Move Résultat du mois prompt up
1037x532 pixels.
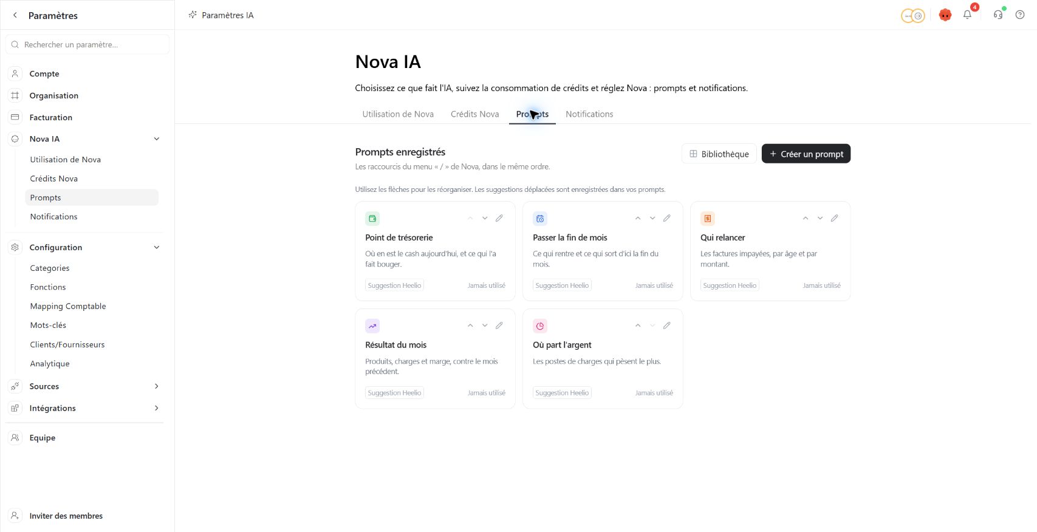point(470,326)
